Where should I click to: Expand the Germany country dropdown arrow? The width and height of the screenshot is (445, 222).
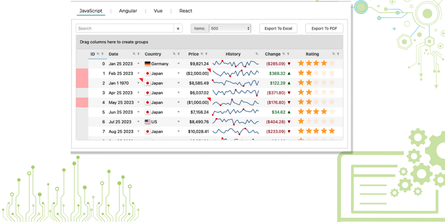(x=178, y=64)
